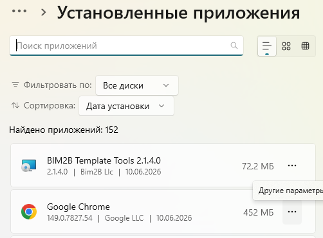Click the sort arrows icon
This screenshot has width=323, height=238.
(15, 105)
